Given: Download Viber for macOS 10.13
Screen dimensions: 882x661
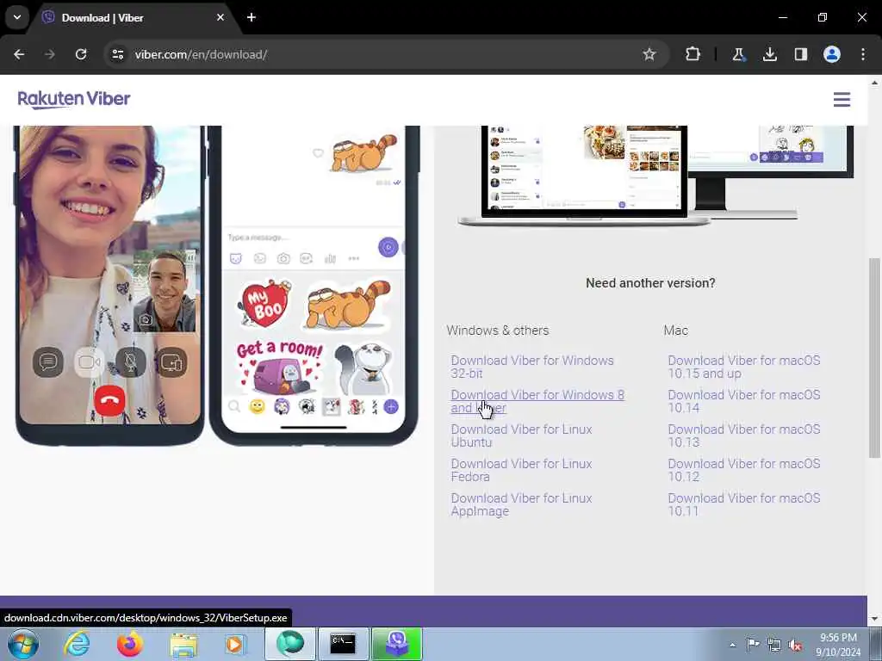Looking at the screenshot, I should (743, 436).
